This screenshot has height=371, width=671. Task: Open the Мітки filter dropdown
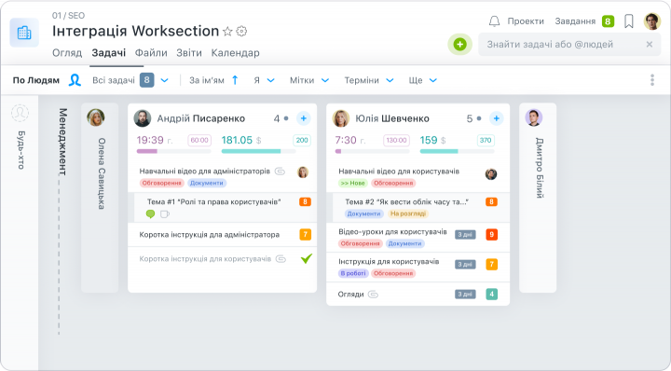(309, 80)
